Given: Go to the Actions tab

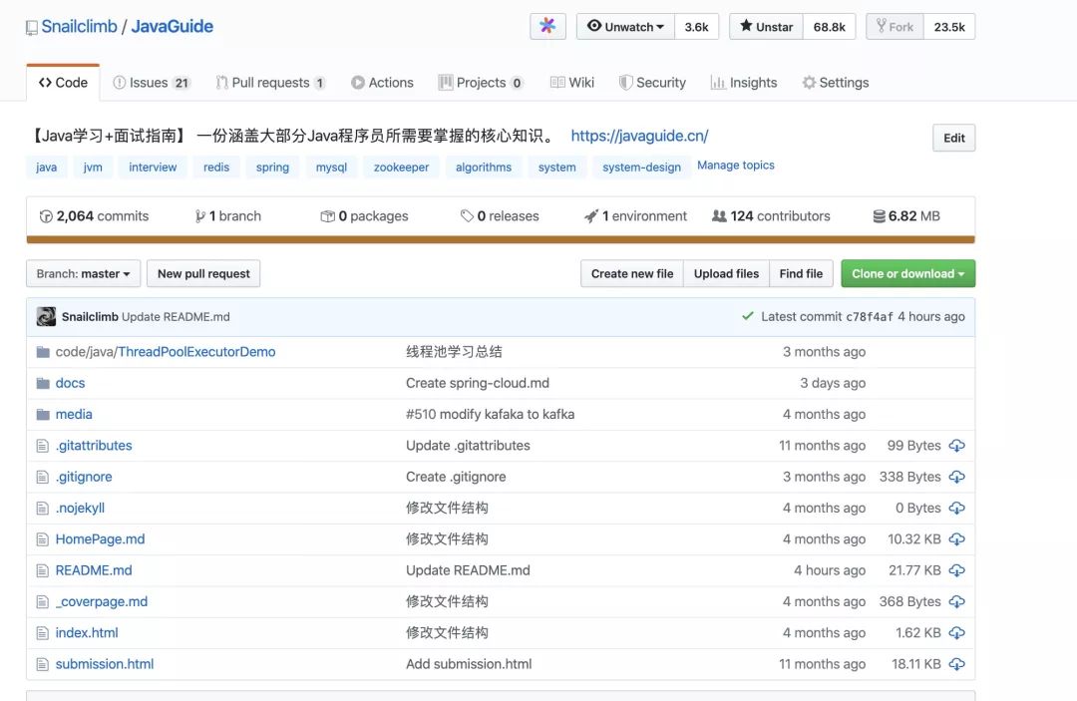Looking at the screenshot, I should click(382, 83).
